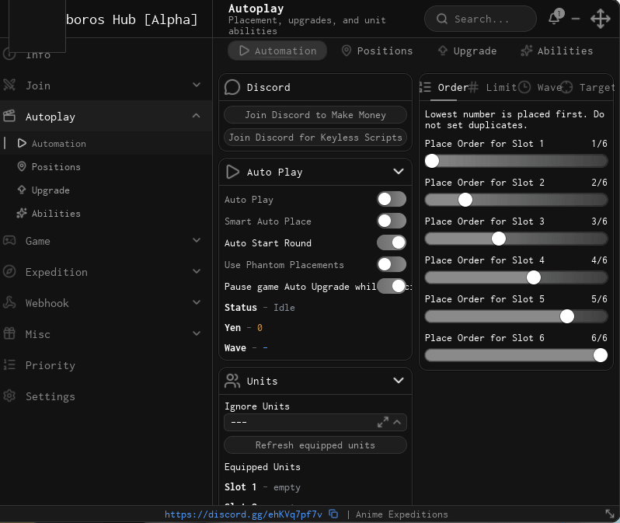Click the Target crosshair icon tab

tap(566, 87)
